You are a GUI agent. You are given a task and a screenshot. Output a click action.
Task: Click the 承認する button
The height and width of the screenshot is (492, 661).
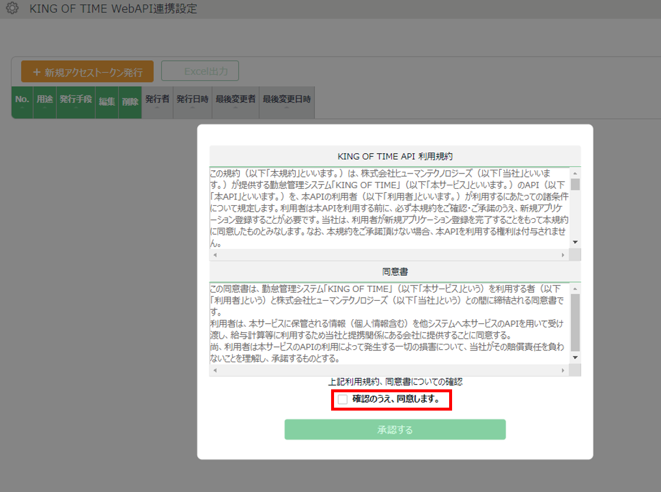395,429
